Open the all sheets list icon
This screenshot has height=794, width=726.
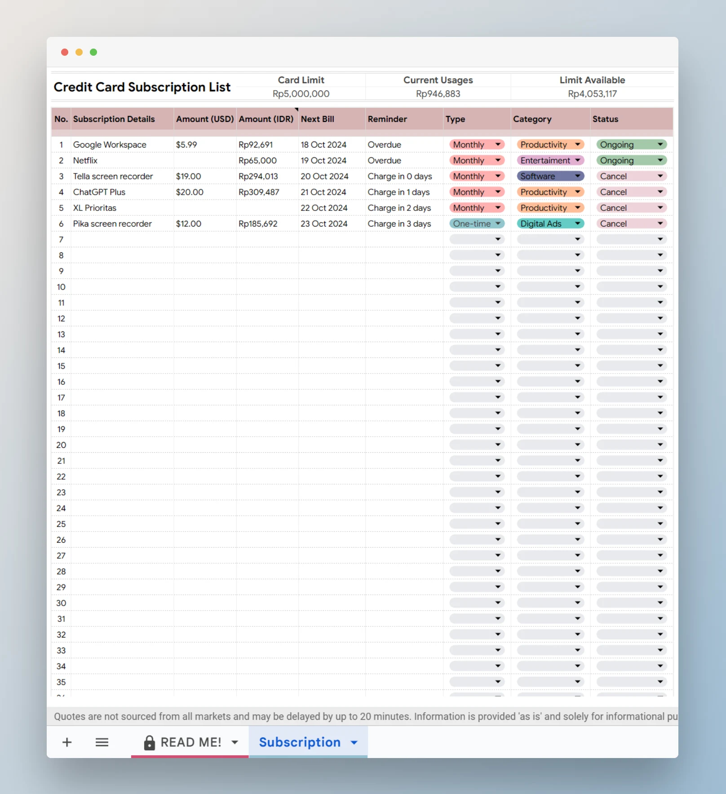102,742
